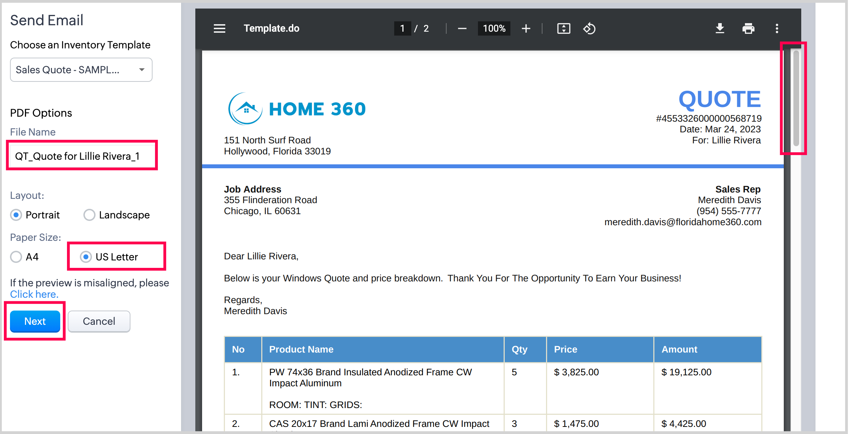The image size is (849, 434).
Task: Zoom in with the plus icon
Action: pyautogui.click(x=526, y=28)
